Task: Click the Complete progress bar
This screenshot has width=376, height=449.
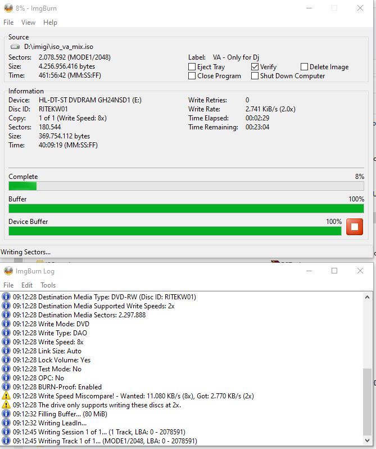Action: pos(186,186)
